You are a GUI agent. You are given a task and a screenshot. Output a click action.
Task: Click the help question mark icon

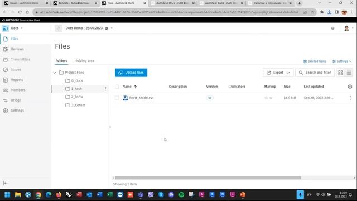click(332, 28)
